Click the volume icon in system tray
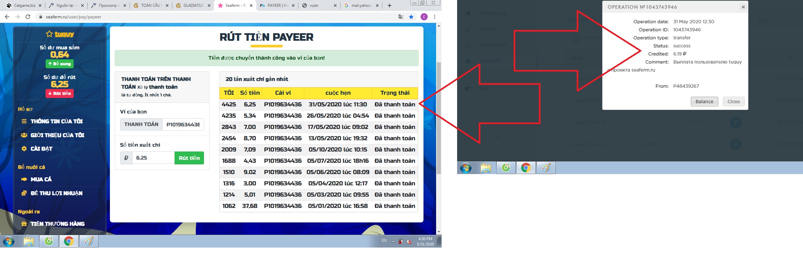 click(409, 241)
